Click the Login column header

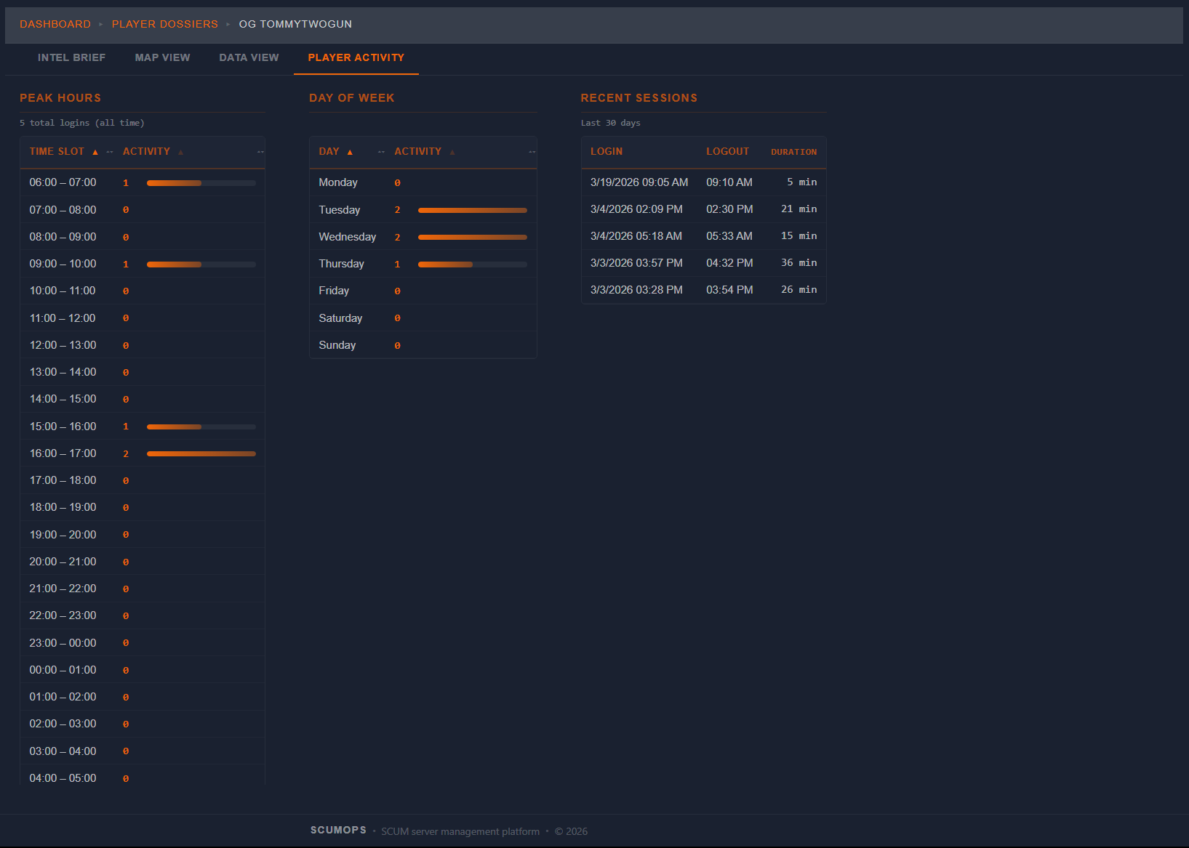[x=606, y=151]
